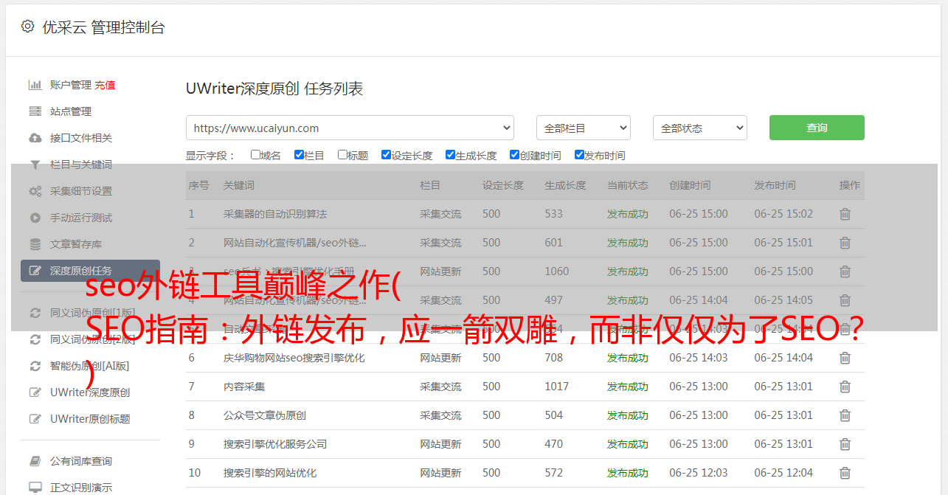This screenshot has height=495, width=948.
Task: Click generated length value 1017
Action: click(x=556, y=387)
